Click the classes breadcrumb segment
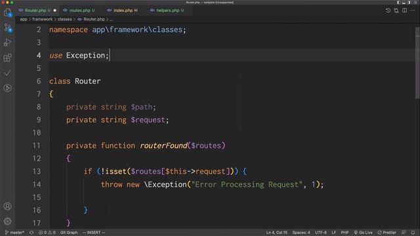This screenshot has height=236, width=420. click(x=64, y=19)
